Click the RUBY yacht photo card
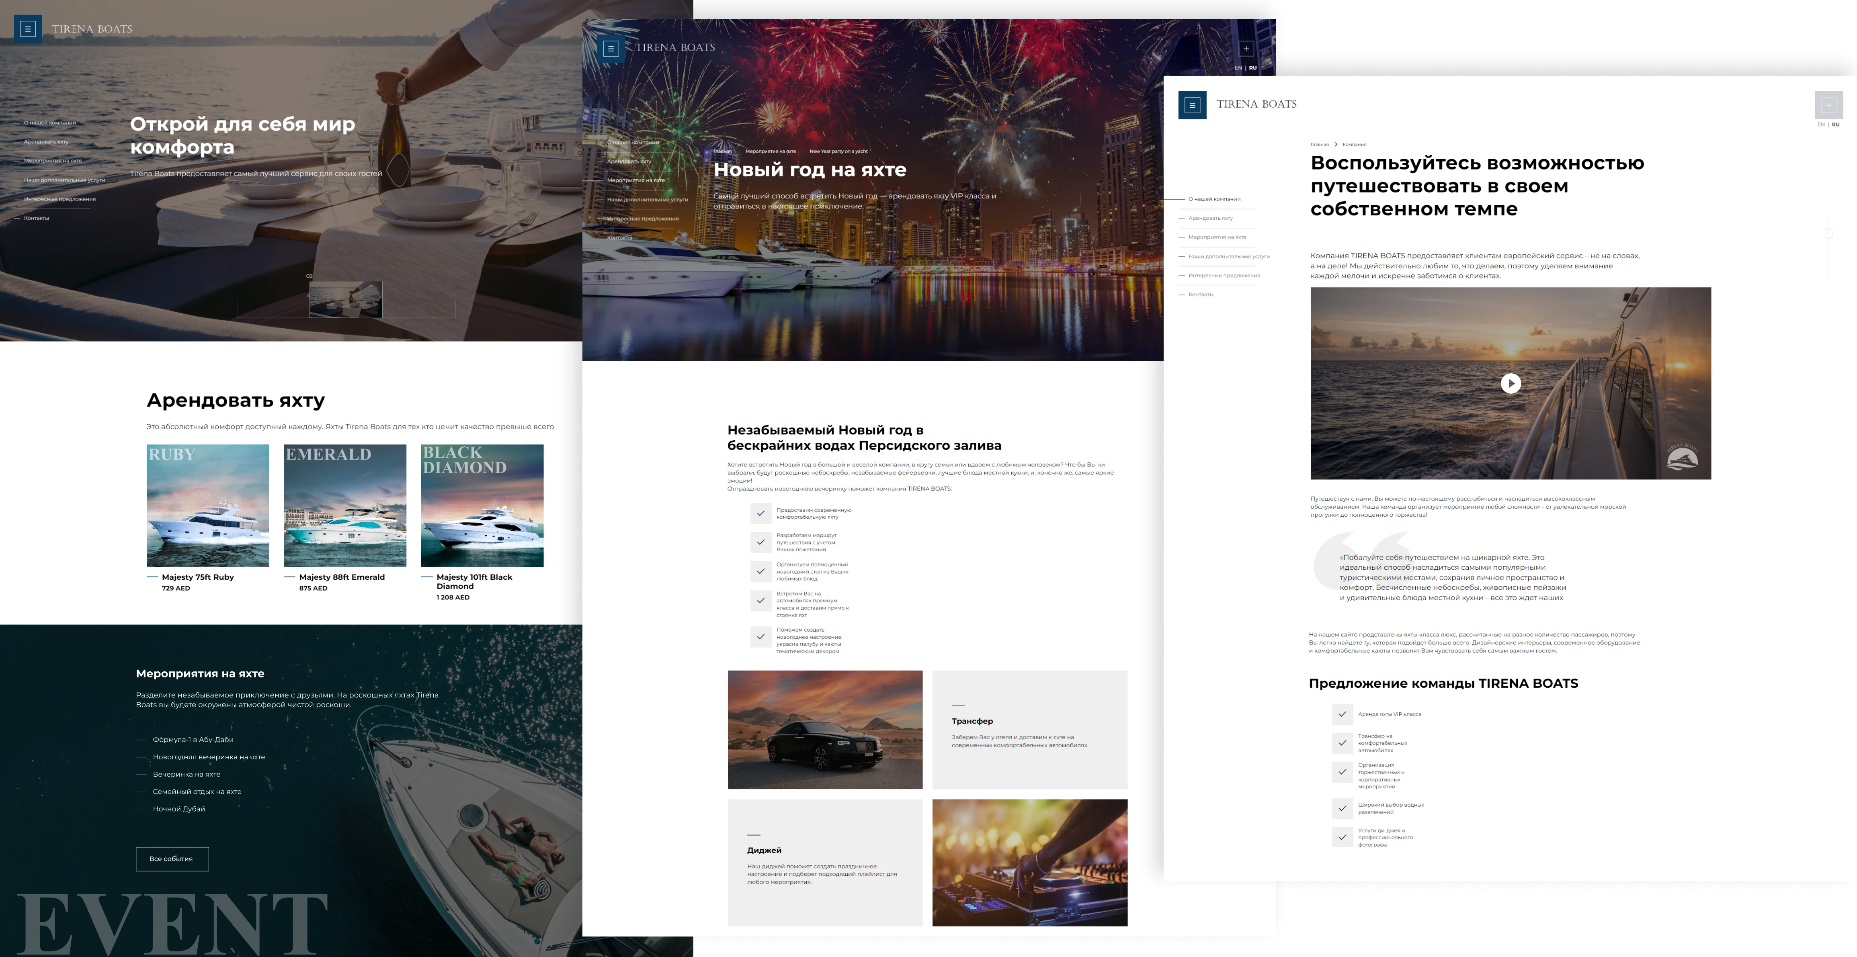Viewport: 1857px width, 957px height. [x=208, y=505]
